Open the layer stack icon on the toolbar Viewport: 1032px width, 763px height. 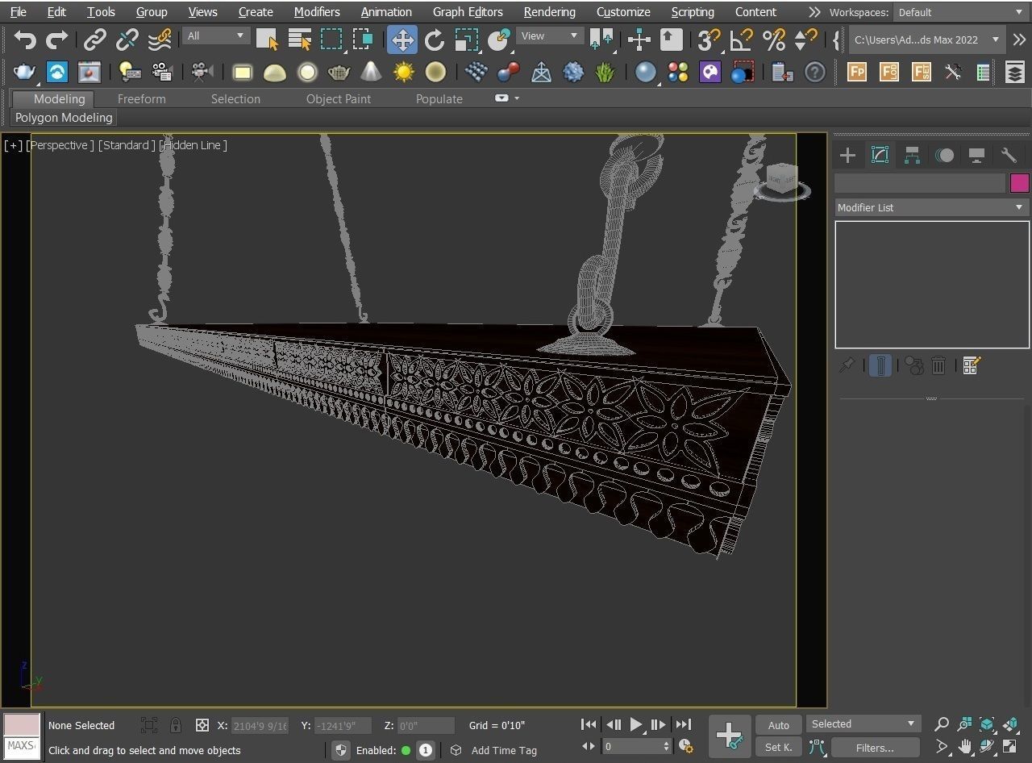[x=1014, y=73]
